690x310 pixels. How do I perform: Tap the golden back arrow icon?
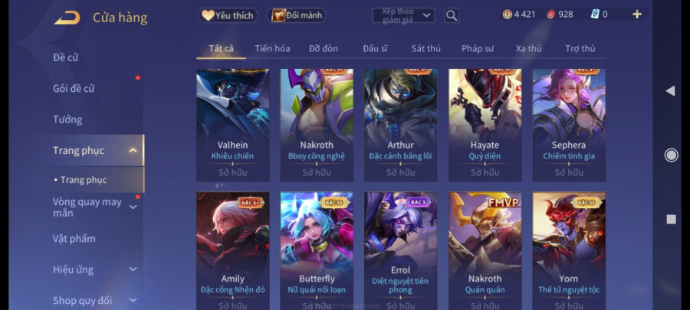67,18
